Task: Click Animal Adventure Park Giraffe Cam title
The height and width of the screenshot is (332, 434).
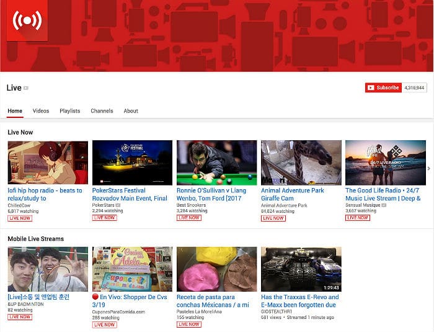Action: 292,194
